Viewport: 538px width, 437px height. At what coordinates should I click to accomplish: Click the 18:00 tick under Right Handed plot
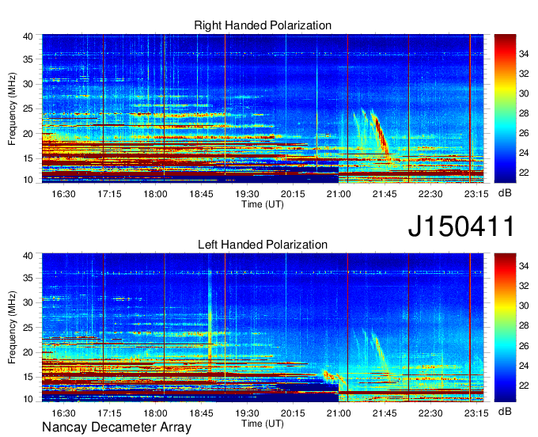click(x=155, y=194)
